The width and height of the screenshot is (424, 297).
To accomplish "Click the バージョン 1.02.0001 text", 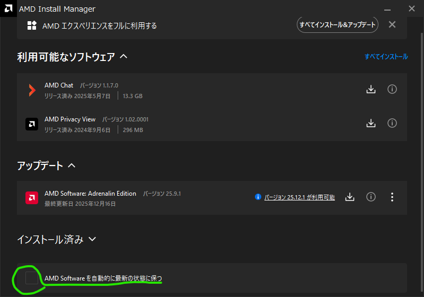I will tap(125, 119).
